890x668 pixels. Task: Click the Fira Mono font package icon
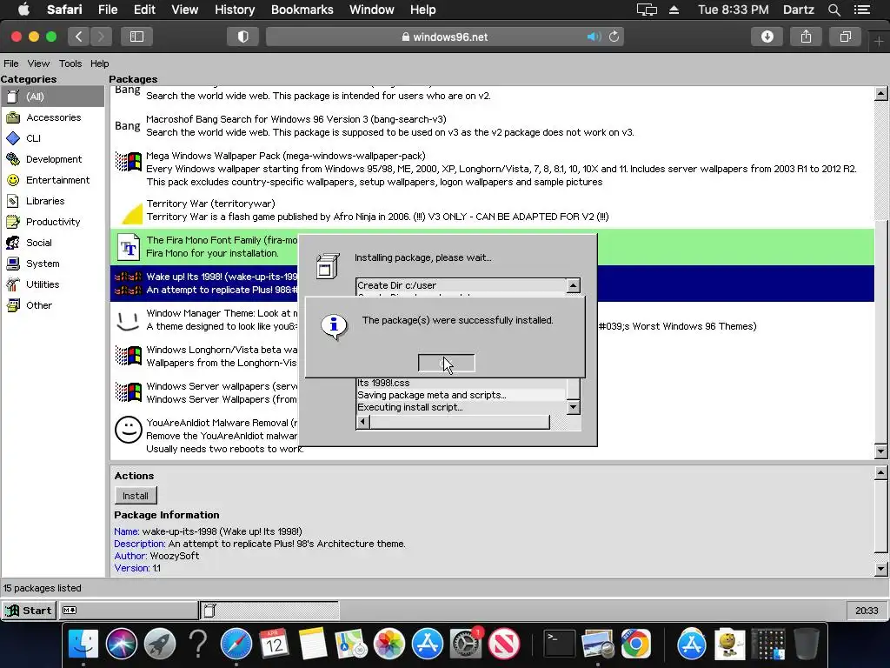pyautogui.click(x=129, y=247)
